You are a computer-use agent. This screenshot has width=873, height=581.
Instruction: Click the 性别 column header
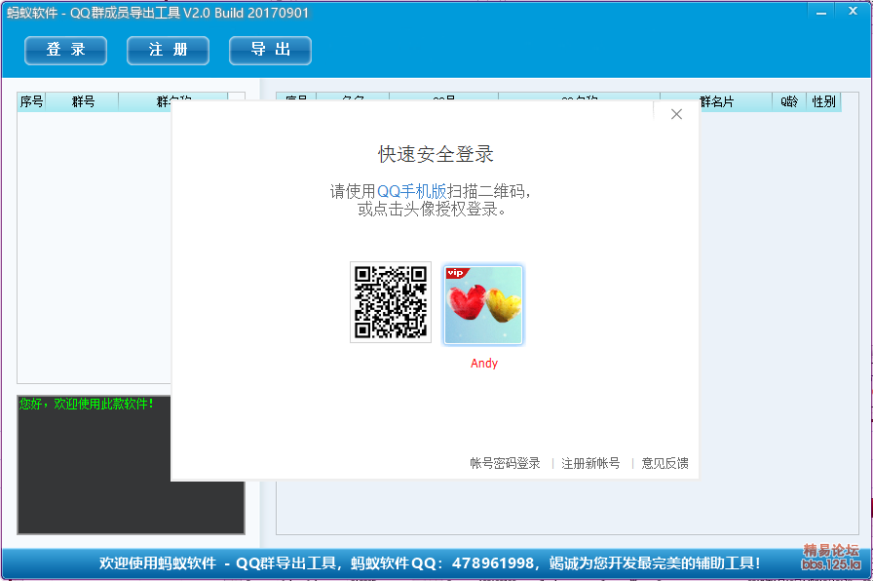pyautogui.click(x=823, y=102)
